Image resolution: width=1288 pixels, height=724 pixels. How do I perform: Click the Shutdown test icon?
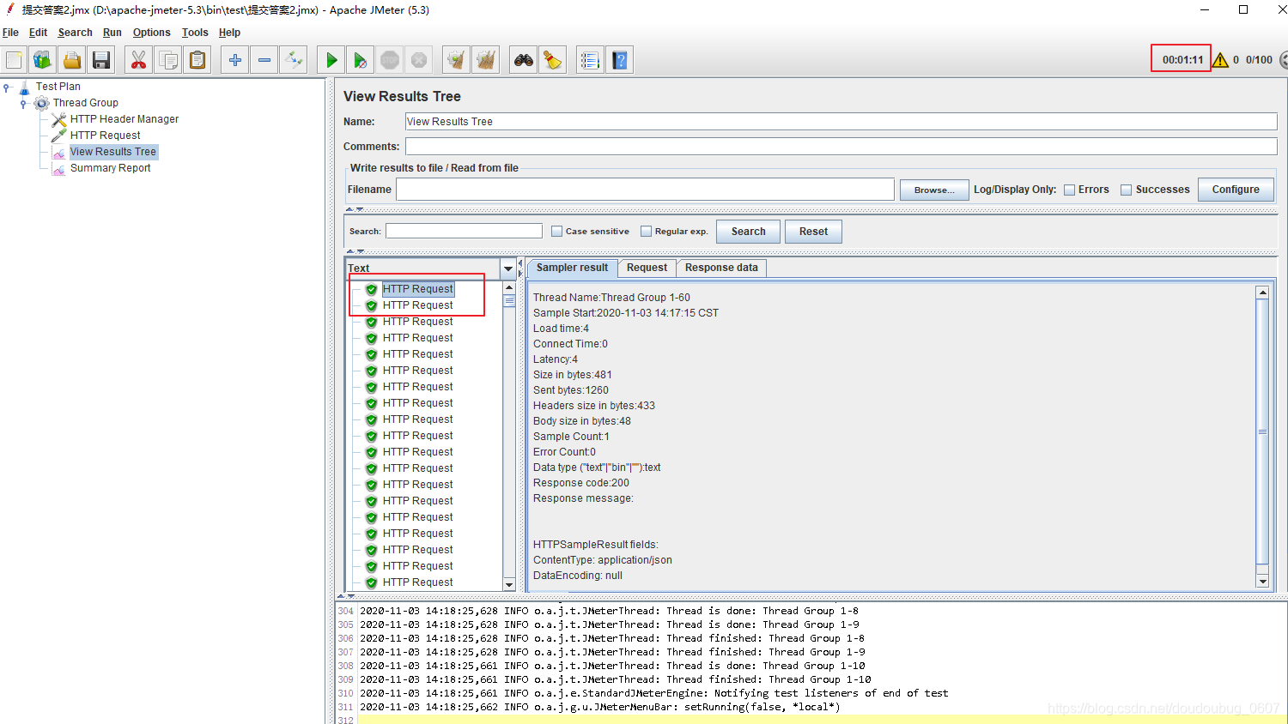[x=419, y=60]
